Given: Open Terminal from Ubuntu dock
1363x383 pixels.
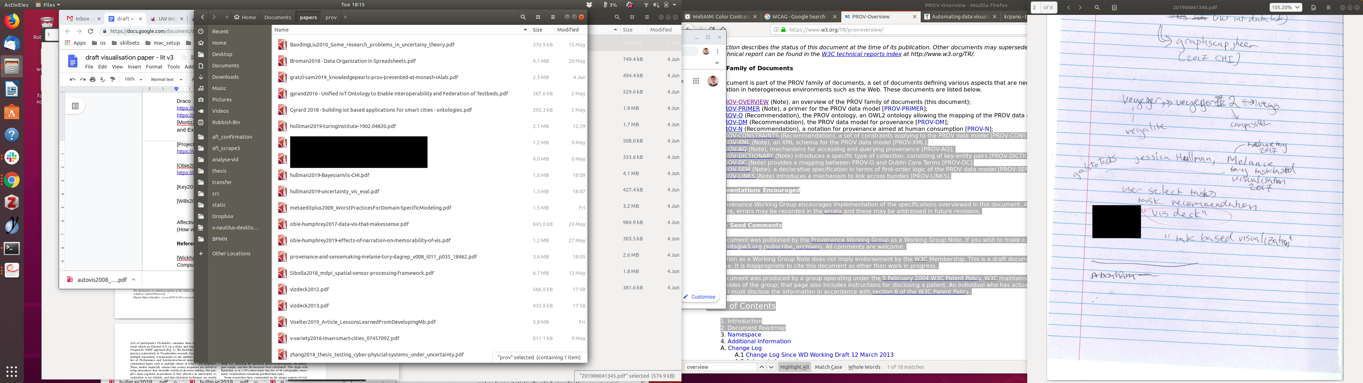Looking at the screenshot, I should 12,249.
